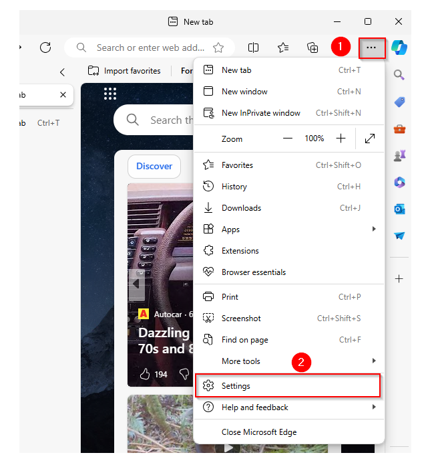Image resolution: width=430 pixels, height=463 pixels.
Task: Open a New InPrivate window
Action: 289,113
